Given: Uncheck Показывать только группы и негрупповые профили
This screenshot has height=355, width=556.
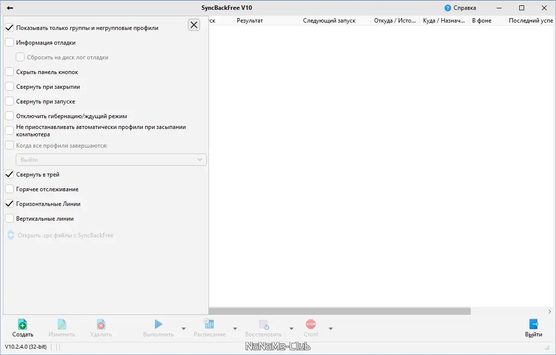Looking at the screenshot, I should [9, 27].
